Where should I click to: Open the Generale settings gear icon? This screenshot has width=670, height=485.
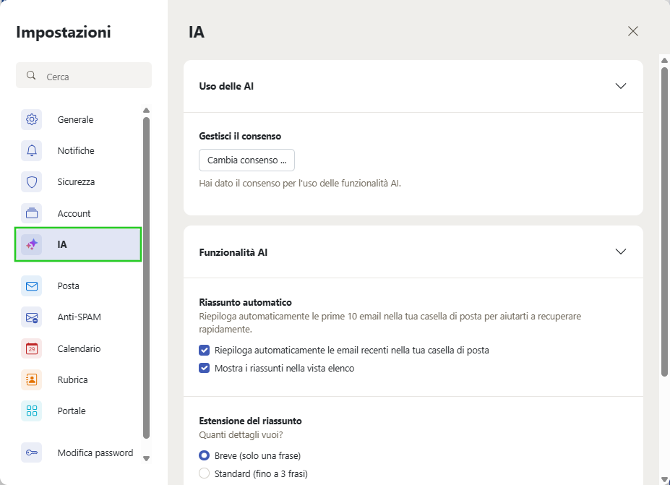coord(31,119)
